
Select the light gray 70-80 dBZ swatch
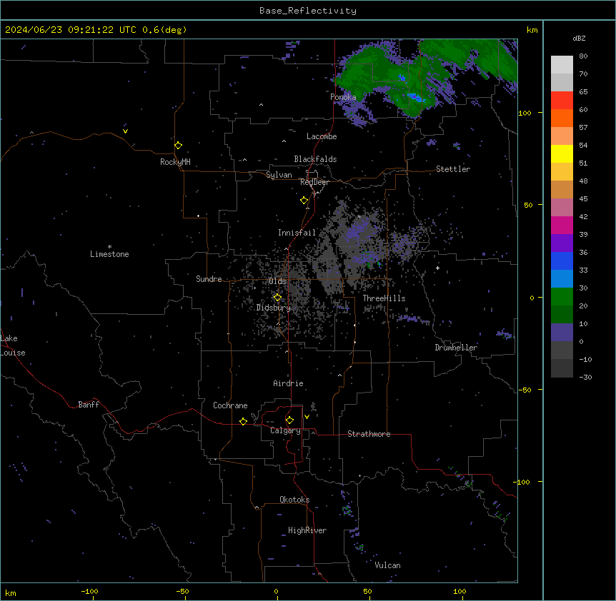tap(562, 65)
